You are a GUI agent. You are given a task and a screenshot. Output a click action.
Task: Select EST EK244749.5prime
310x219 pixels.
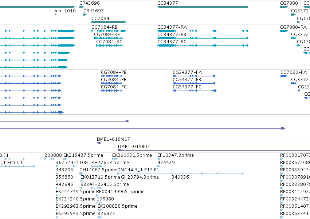tap(75, 192)
